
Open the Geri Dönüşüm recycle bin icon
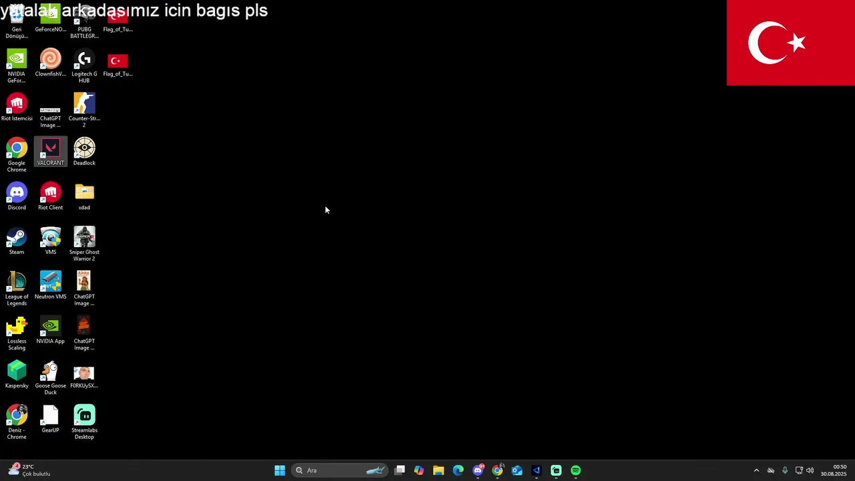pos(17,21)
